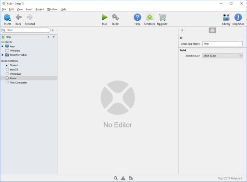Click the Windows label in Build Settings
247x182 pixels.
[15, 74]
